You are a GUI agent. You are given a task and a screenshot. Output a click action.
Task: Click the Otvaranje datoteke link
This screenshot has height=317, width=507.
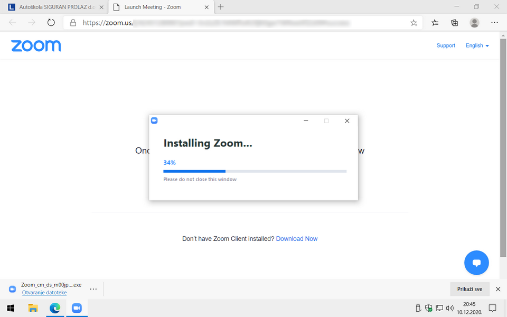[x=44, y=293]
